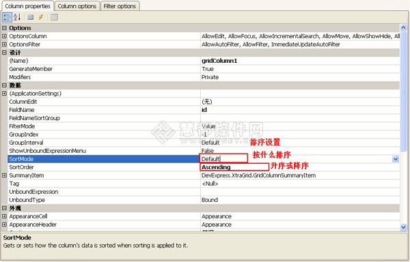Click the ColumnEdit (无) value
410x262 pixels.
pos(207,102)
